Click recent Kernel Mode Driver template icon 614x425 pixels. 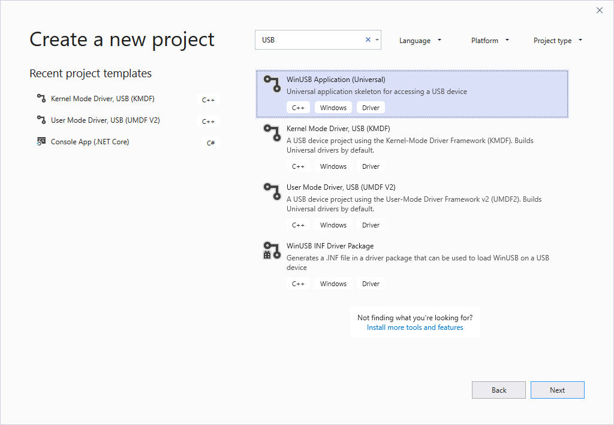pos(41,98)
